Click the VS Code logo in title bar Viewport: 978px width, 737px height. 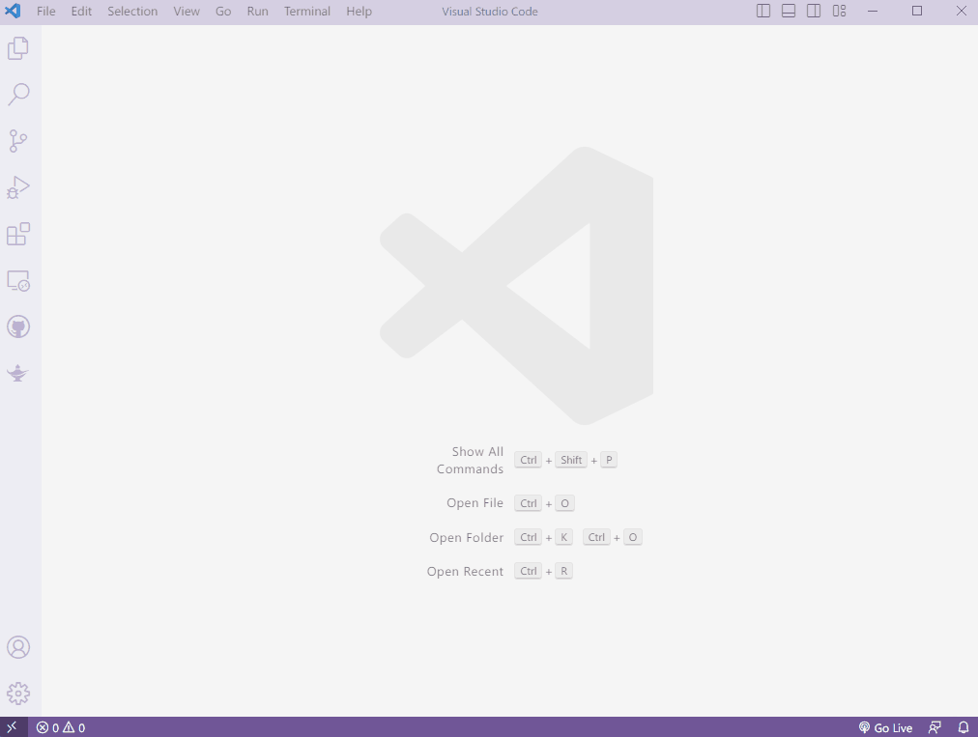pos(13,11)
